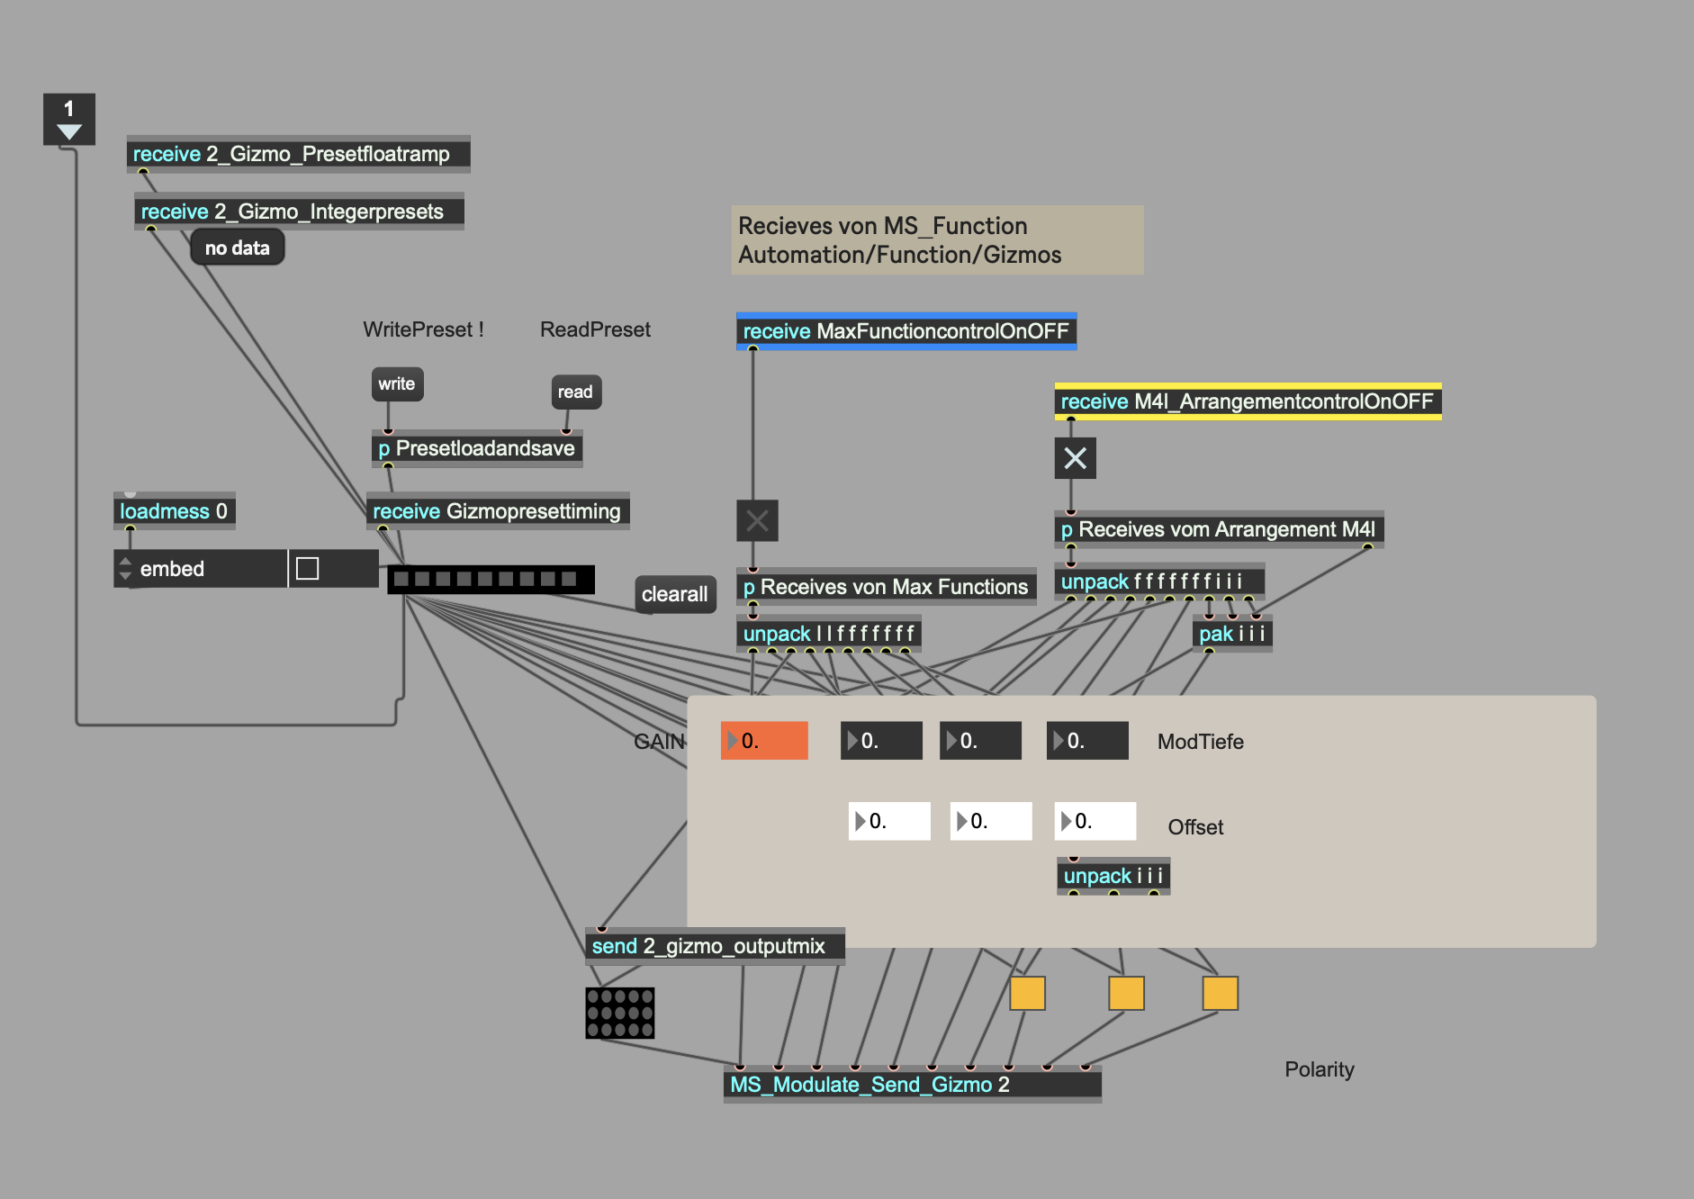The image size is (1694, 1199).
Task: Click the write message button
Action: (397, 384)
